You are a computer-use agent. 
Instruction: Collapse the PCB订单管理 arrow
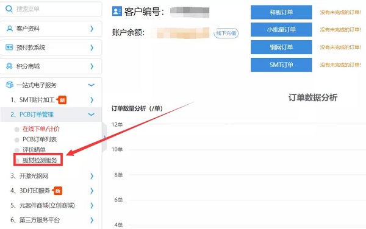[x=91, y=114]
